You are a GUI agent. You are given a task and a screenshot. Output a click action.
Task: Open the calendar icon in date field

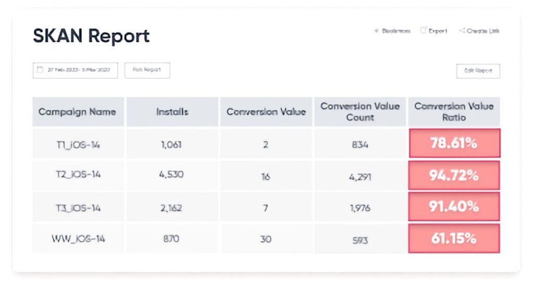click(40, 70)
